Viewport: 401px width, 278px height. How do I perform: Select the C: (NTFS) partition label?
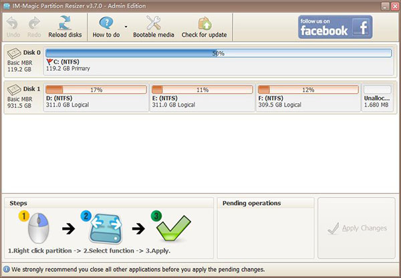(x=66, y=62)
